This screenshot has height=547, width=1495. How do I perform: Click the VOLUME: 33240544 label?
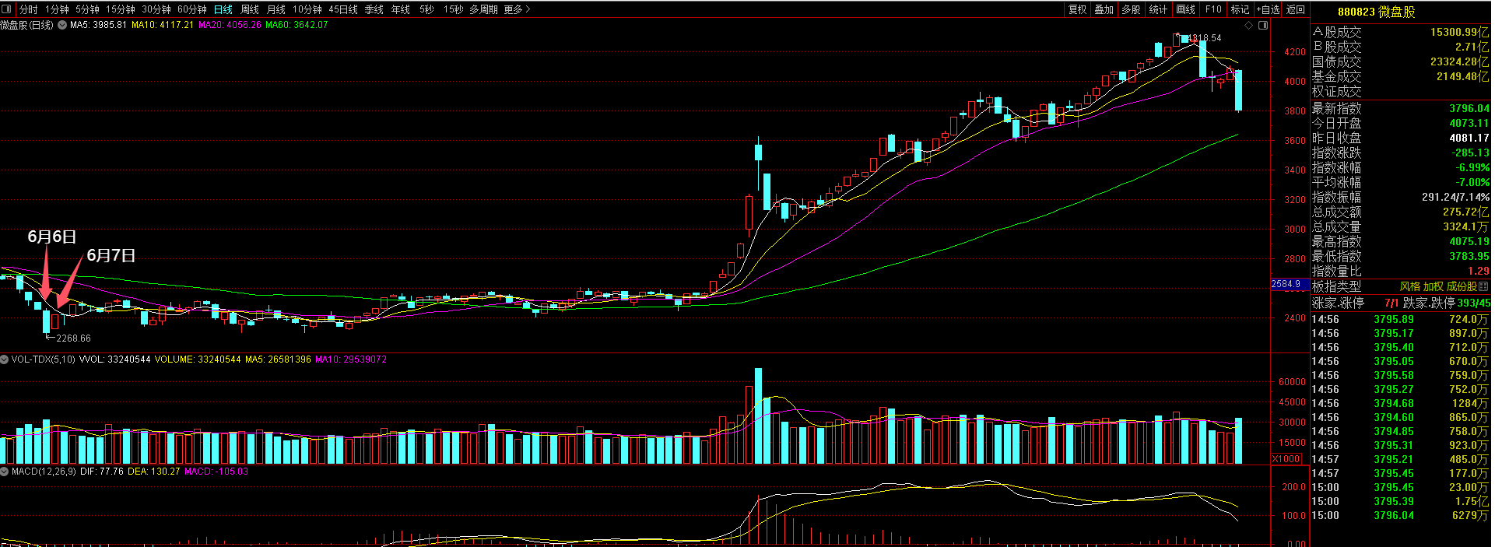coord(198,359)
